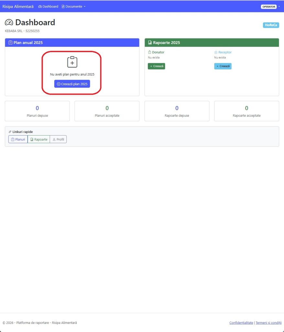Open the Rapoarte quick link

click(39, 139)
